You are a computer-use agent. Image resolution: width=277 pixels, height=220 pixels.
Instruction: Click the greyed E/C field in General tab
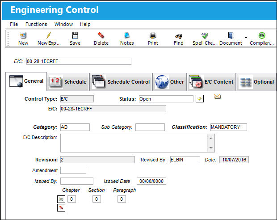[113, 109]
